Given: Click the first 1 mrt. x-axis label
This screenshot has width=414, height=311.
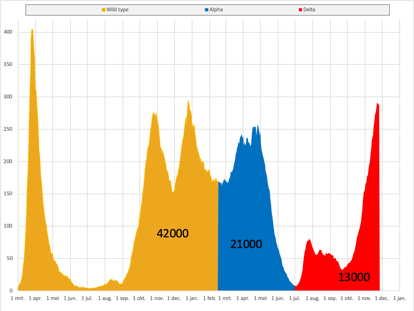Looking at the screenshot, I should pos(18,298).
